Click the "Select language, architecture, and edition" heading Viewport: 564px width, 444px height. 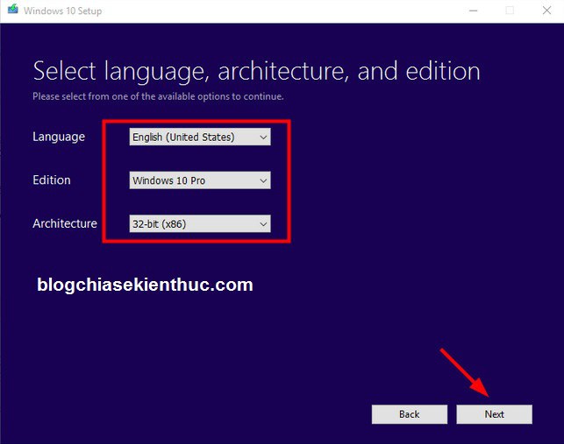pos(256,71)
